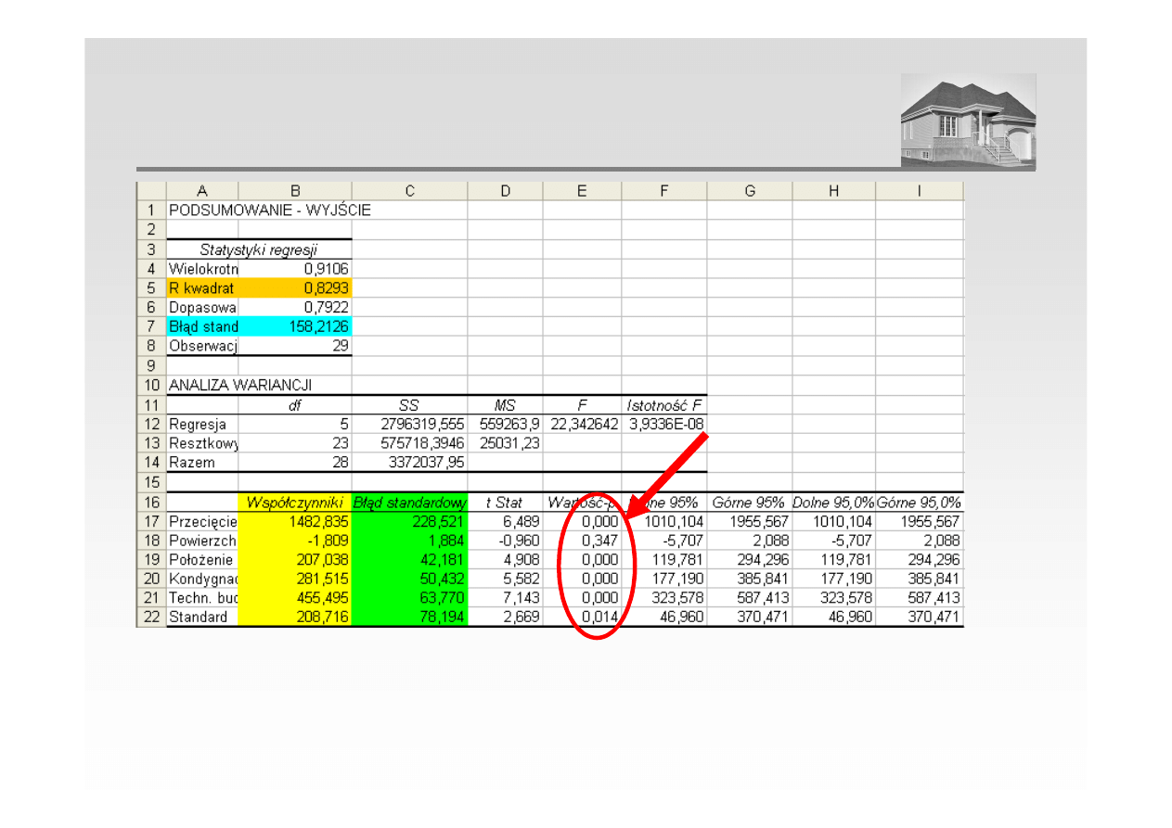Select the column I header
Image resolution: width=1172 pixels, height=828 pixels.
coord(919,191)
